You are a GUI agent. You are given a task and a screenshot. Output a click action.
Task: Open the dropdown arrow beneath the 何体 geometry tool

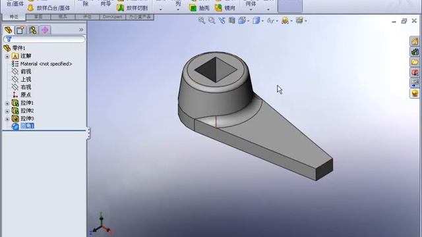coord(251,10)
